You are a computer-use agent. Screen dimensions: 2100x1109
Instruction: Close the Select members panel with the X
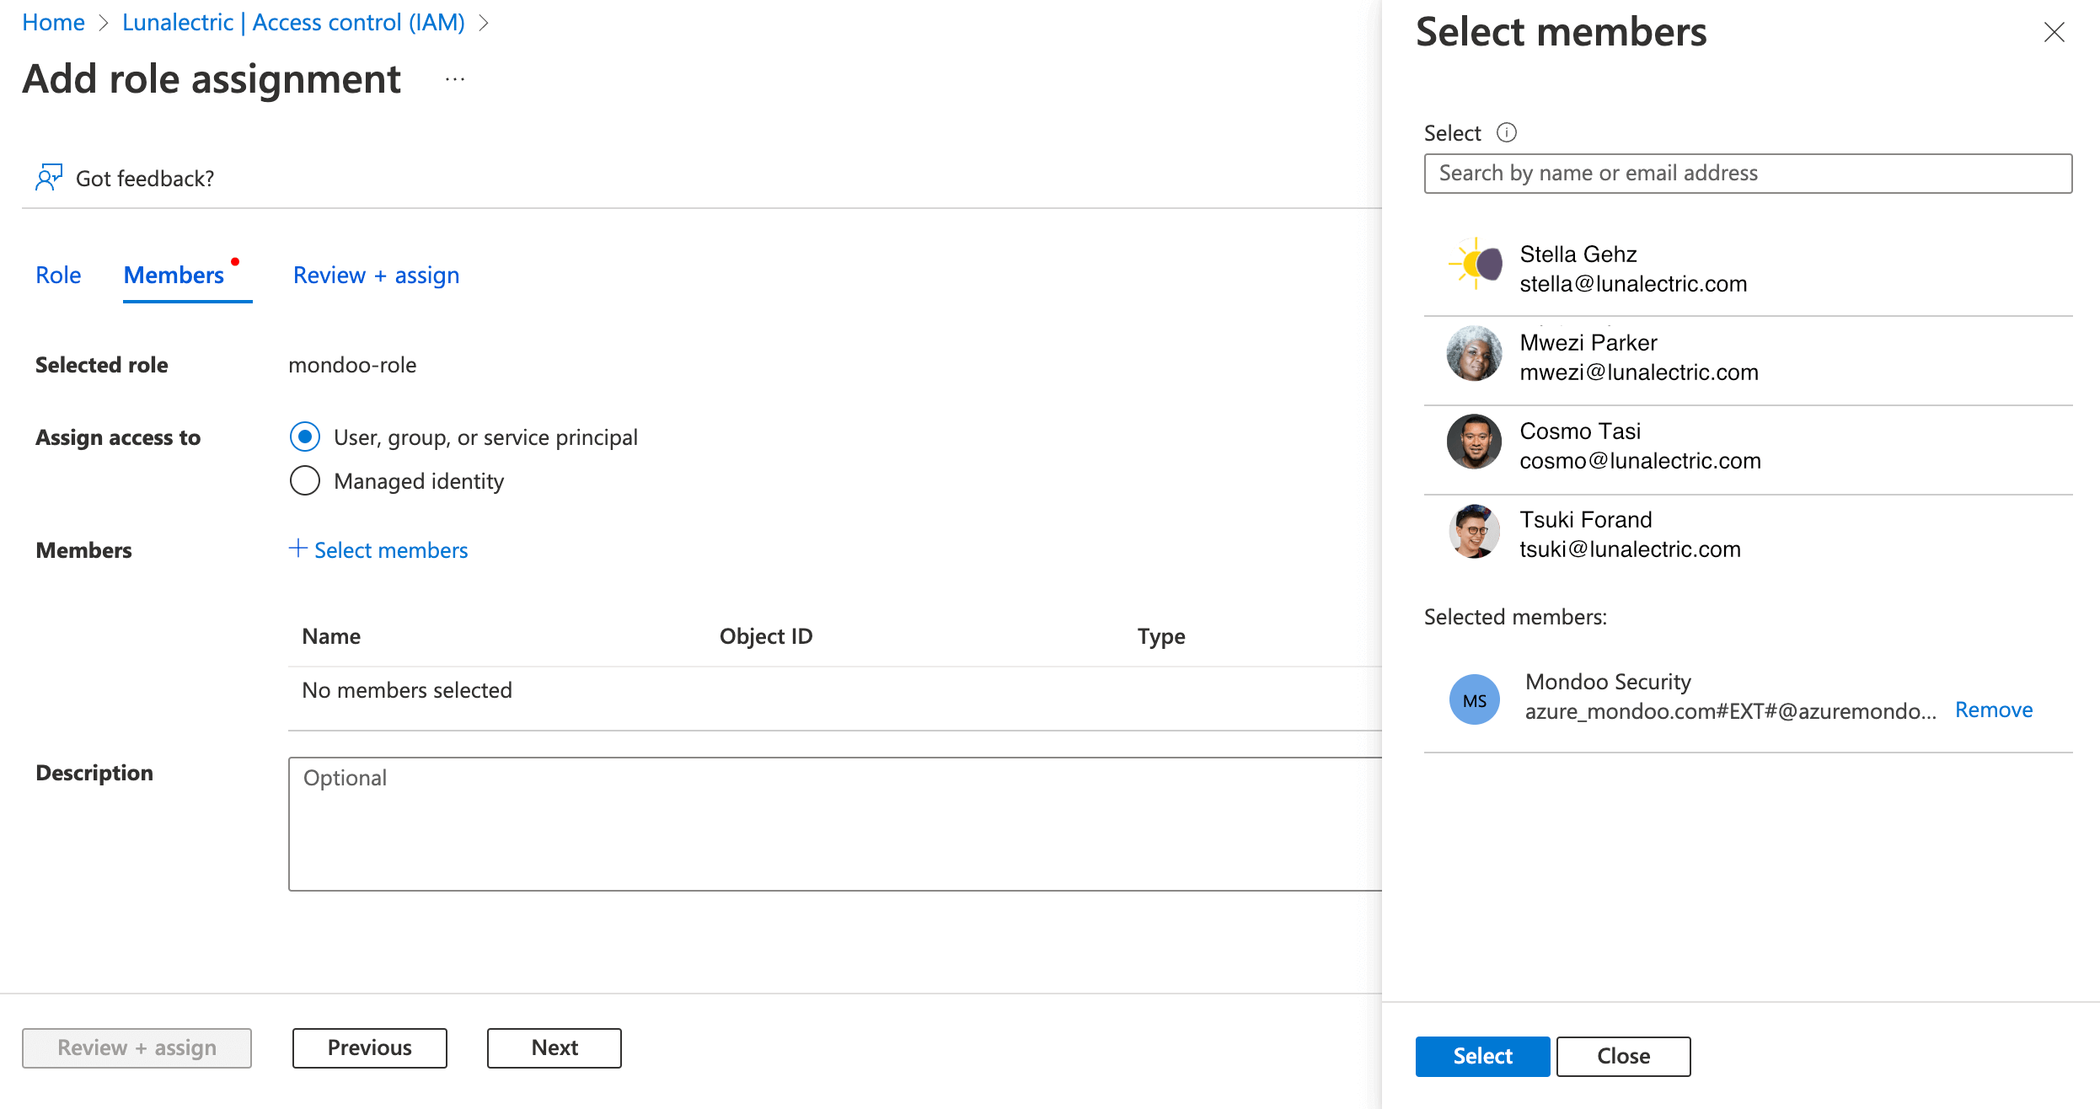pyautogui.click(x=2054, y=33)
